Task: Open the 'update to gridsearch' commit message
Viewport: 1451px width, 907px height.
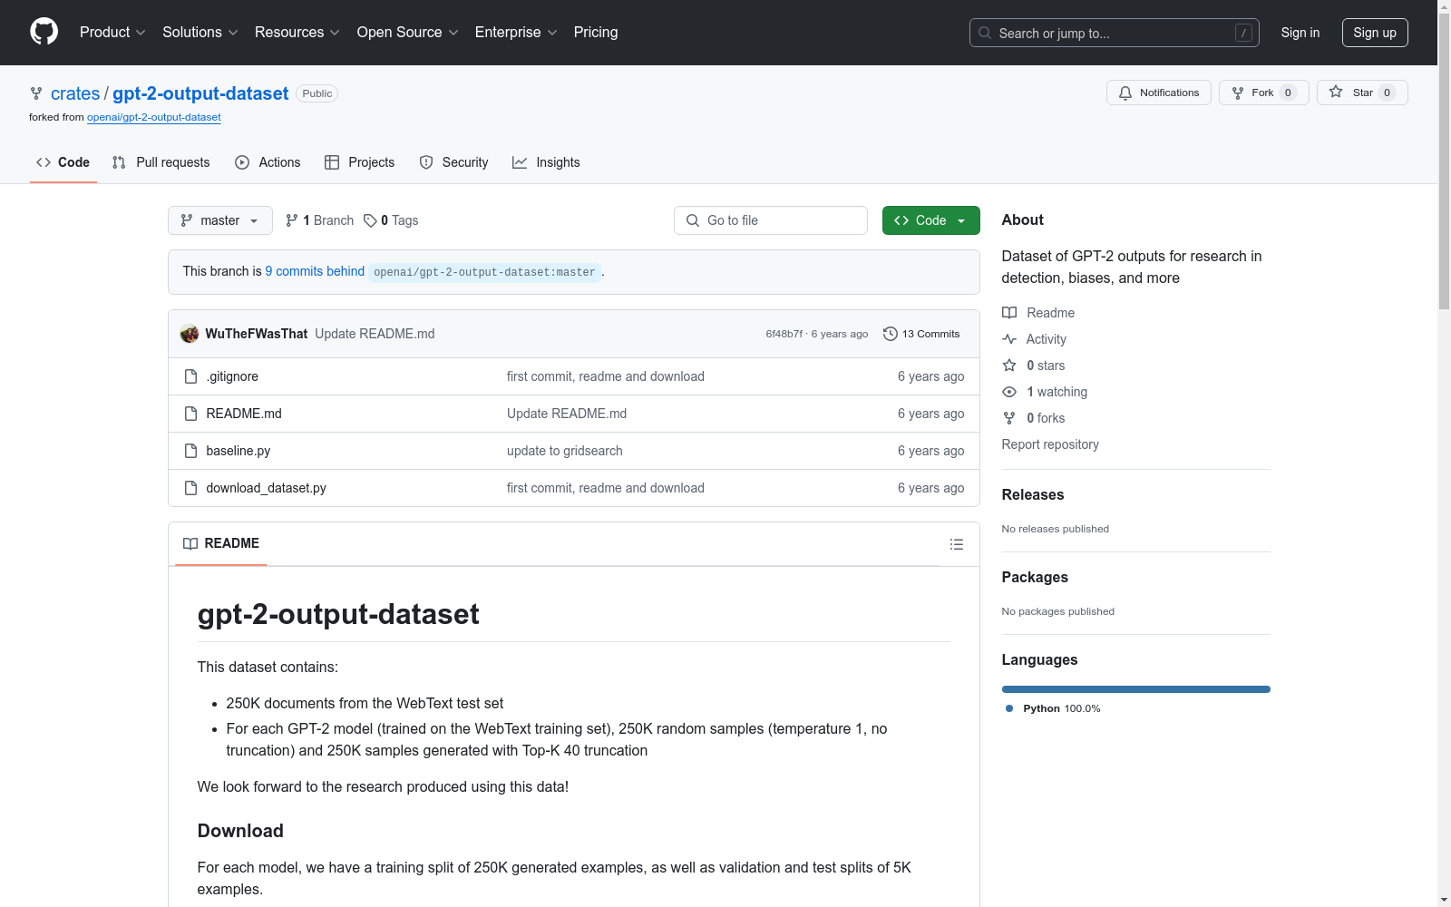Action: [x=565, y=451]
